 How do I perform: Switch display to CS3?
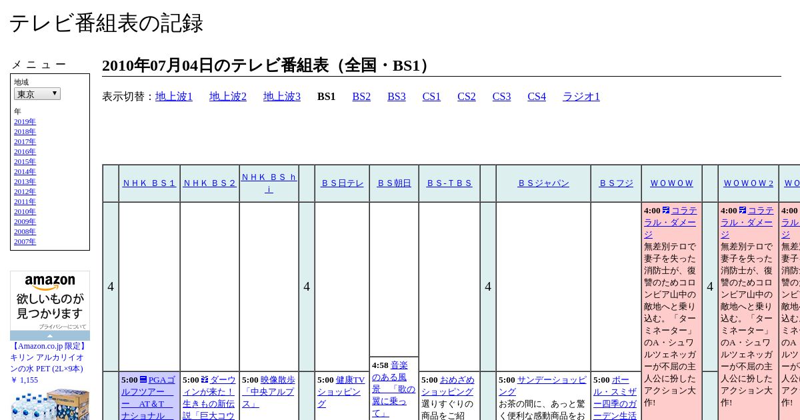pos(501,97)
